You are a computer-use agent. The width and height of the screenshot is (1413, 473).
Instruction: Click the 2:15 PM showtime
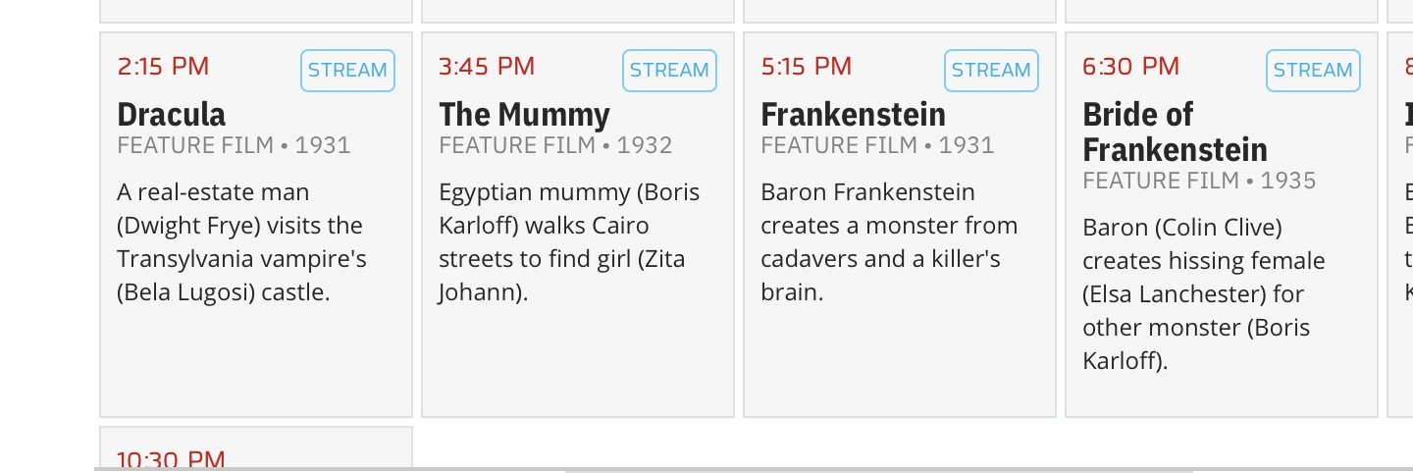click(163, 67)
